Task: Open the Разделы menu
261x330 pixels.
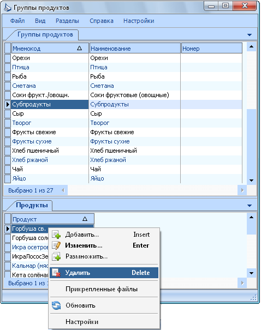Action: 67,21
